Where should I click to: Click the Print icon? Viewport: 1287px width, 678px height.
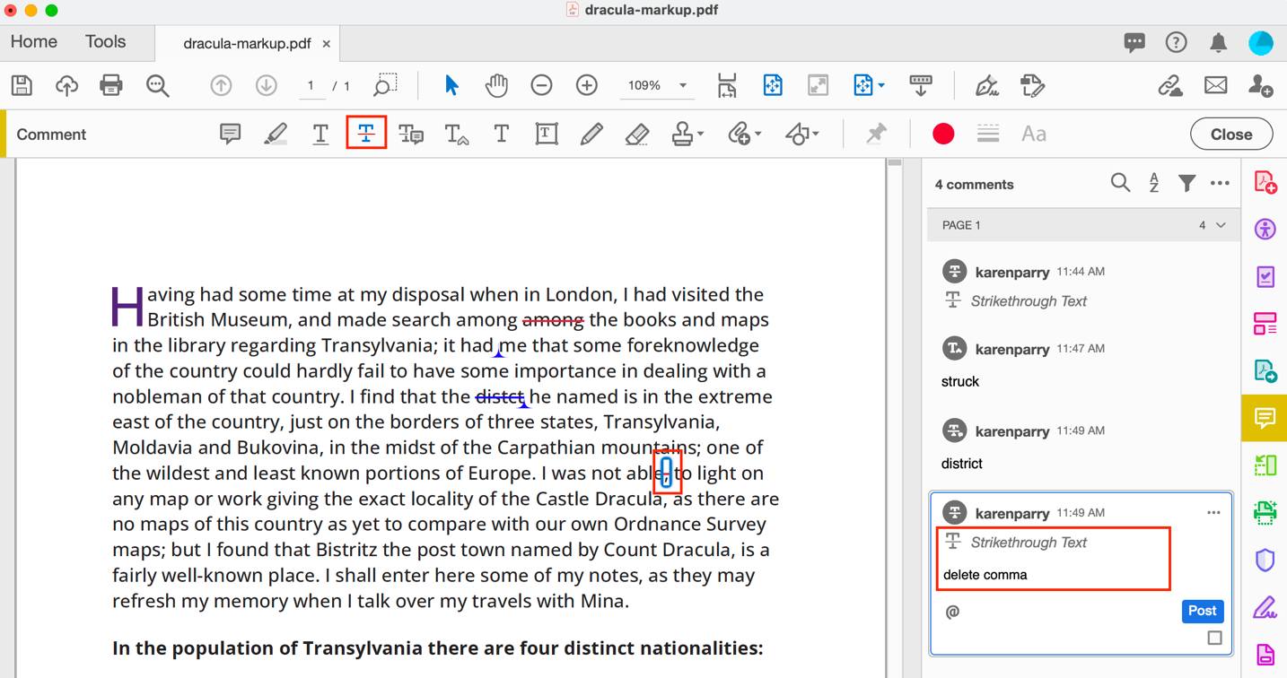point(111,85)
